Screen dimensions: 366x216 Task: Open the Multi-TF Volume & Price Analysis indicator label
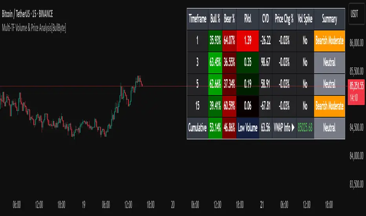[34, 28]
